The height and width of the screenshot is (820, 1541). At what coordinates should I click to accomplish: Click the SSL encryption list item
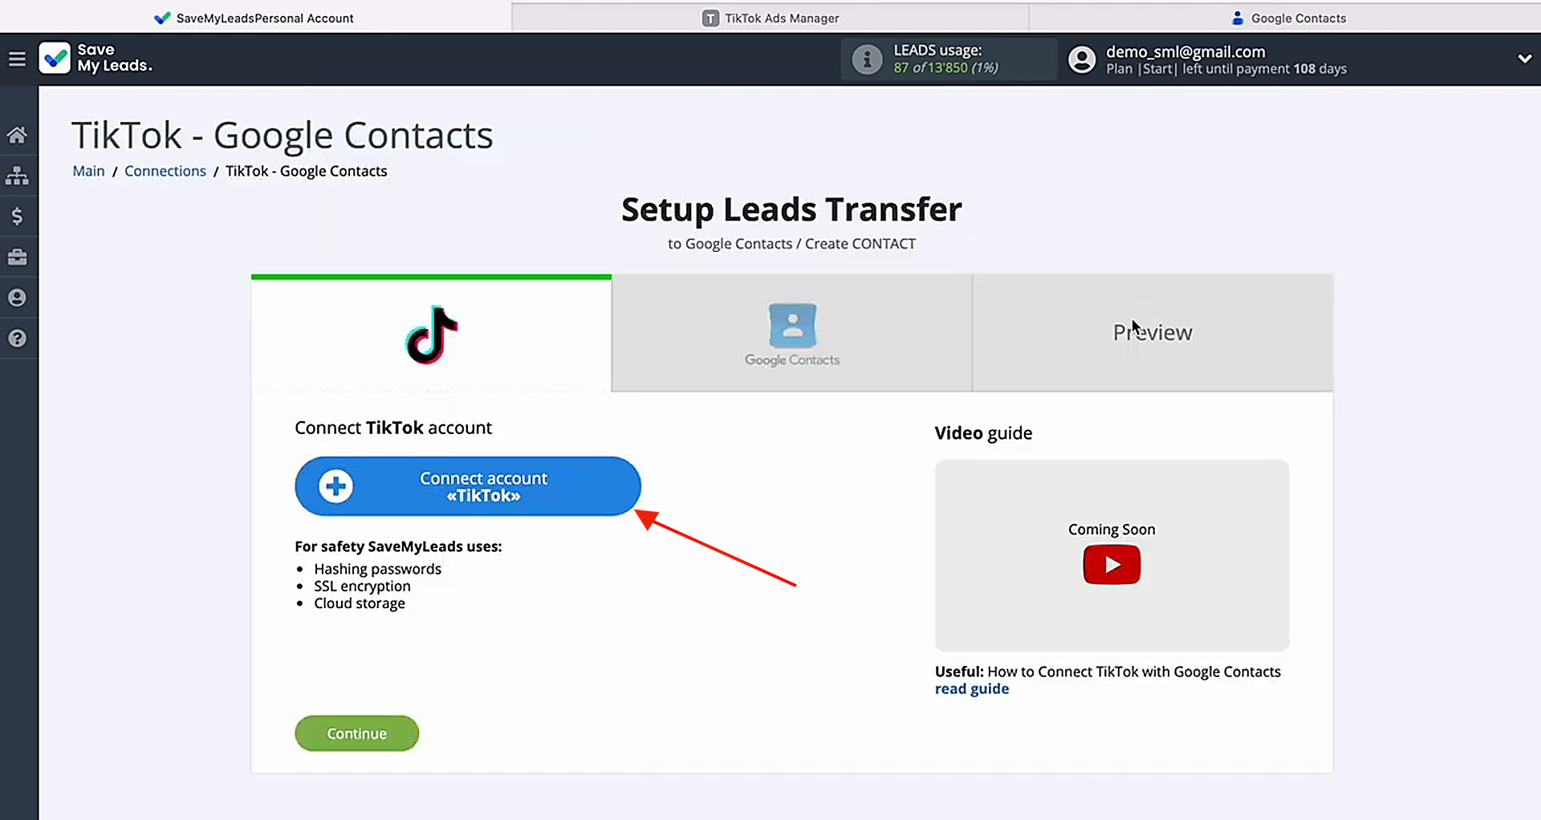click(x=362, y=587)
